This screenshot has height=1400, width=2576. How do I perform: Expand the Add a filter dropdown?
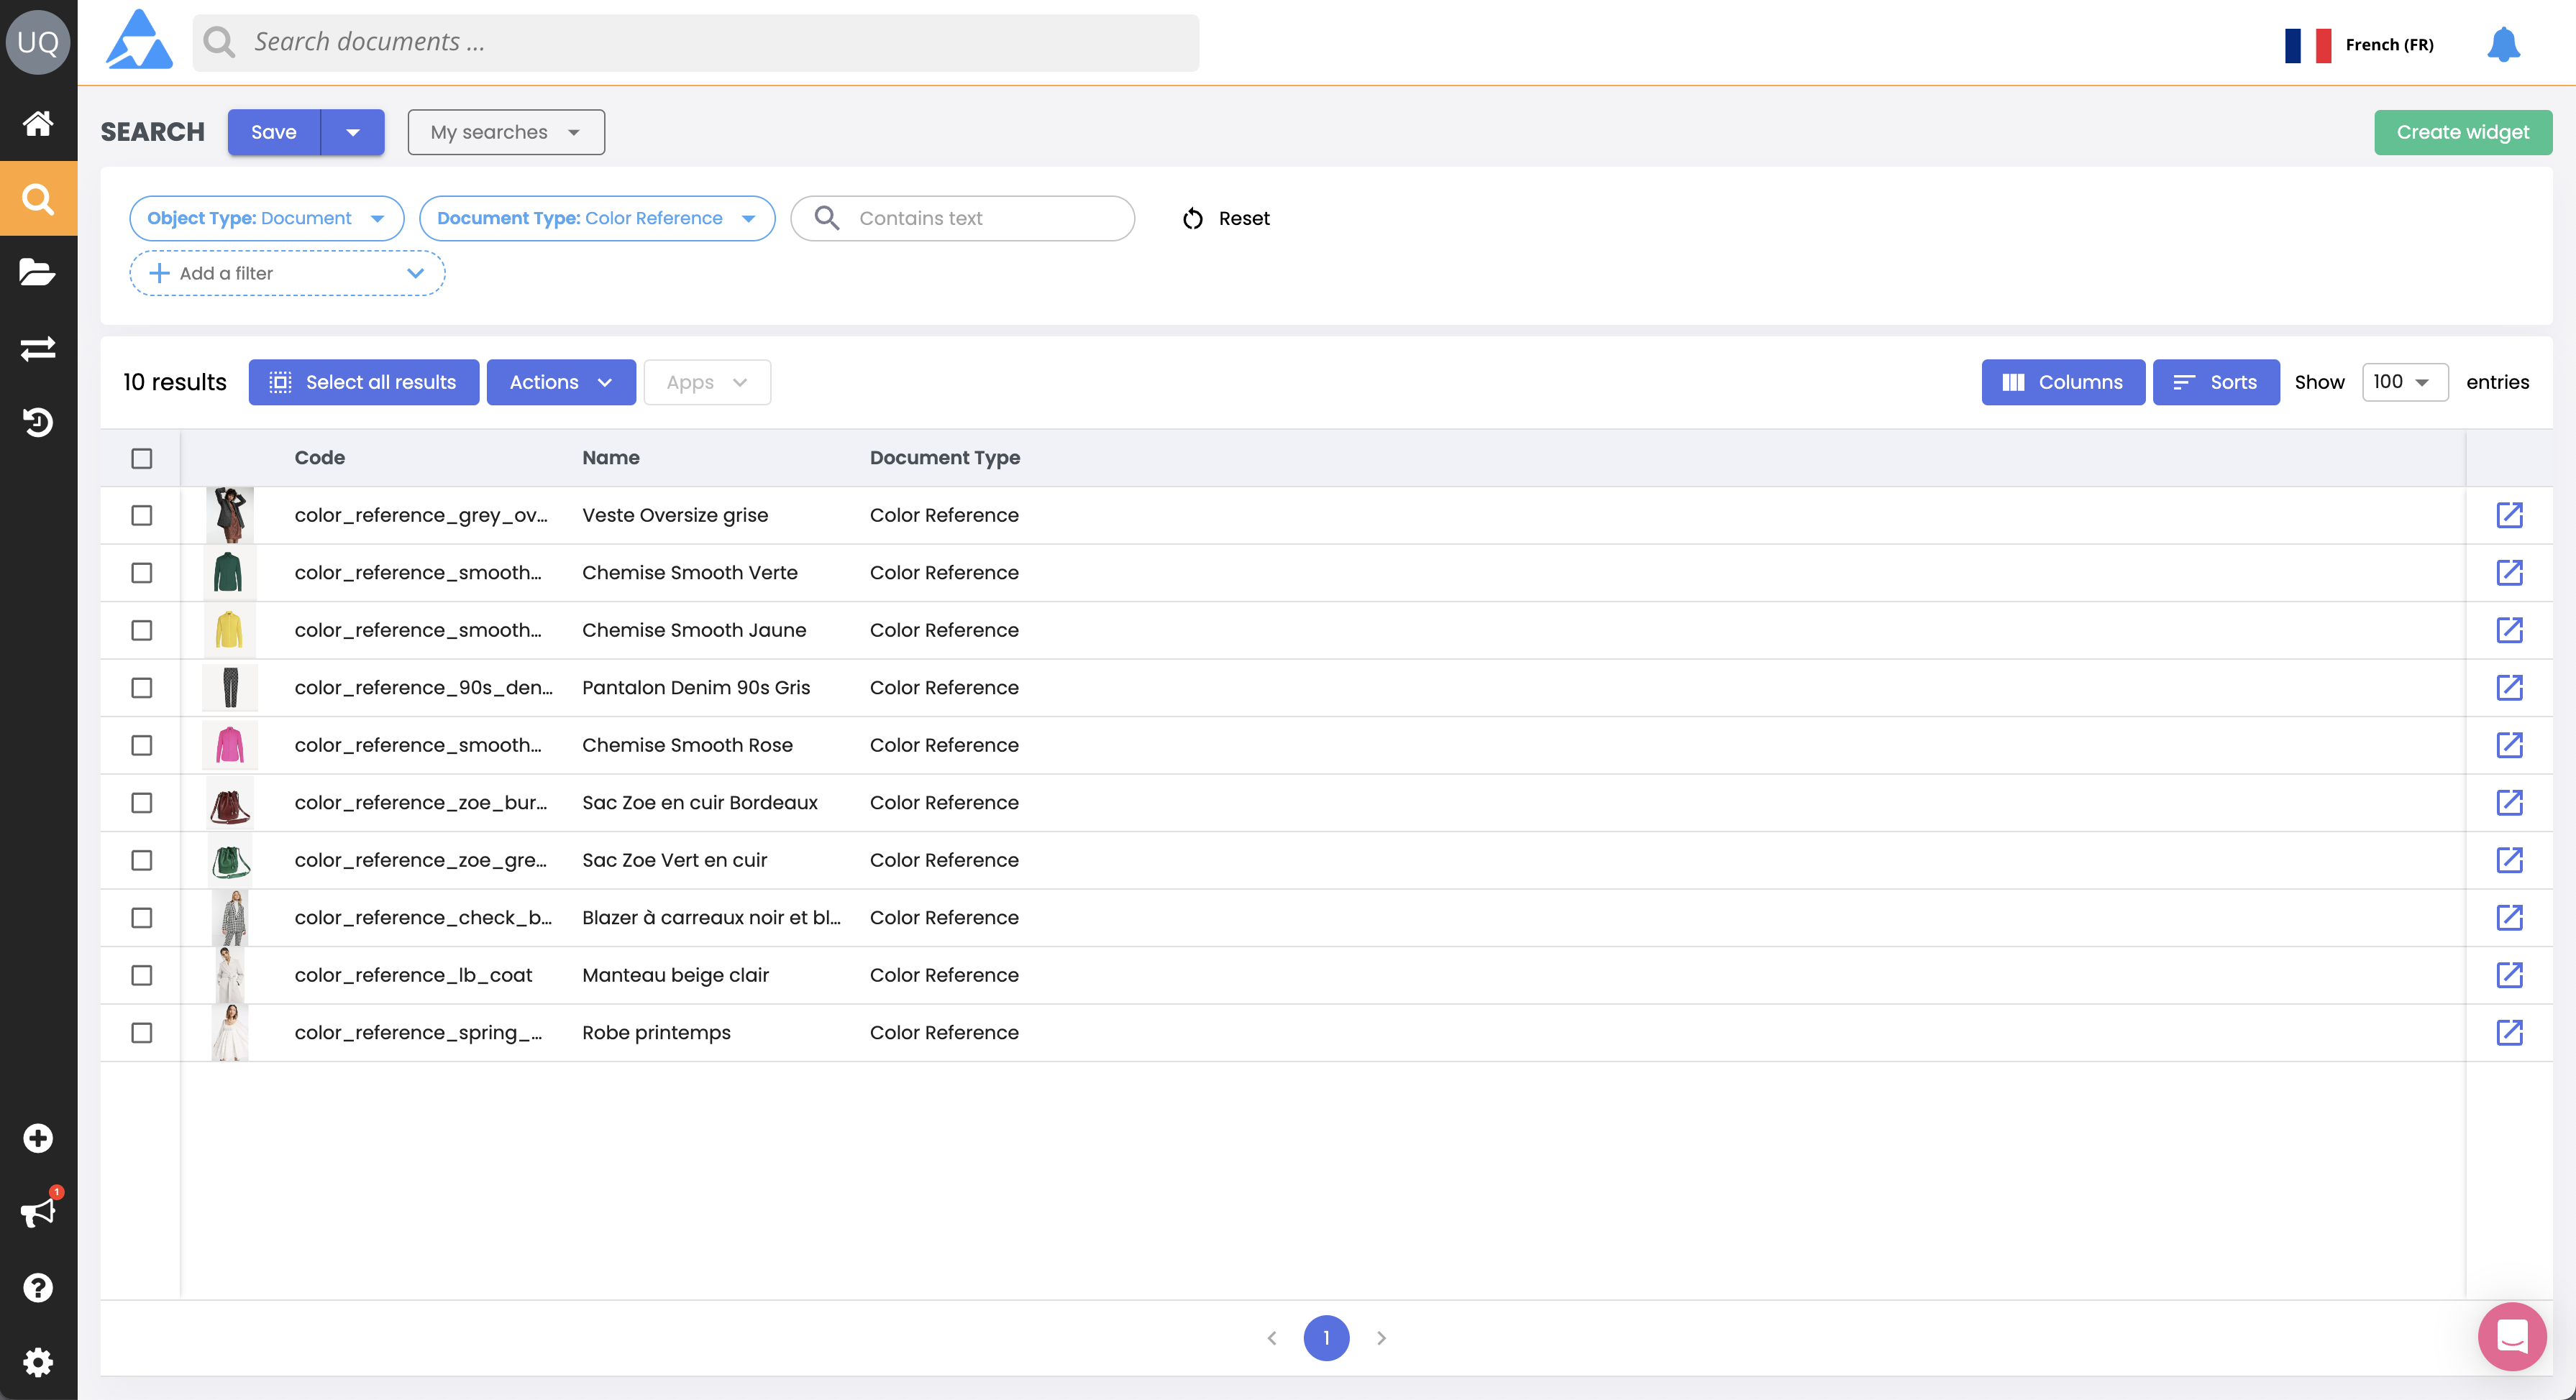tap(287, 273)
